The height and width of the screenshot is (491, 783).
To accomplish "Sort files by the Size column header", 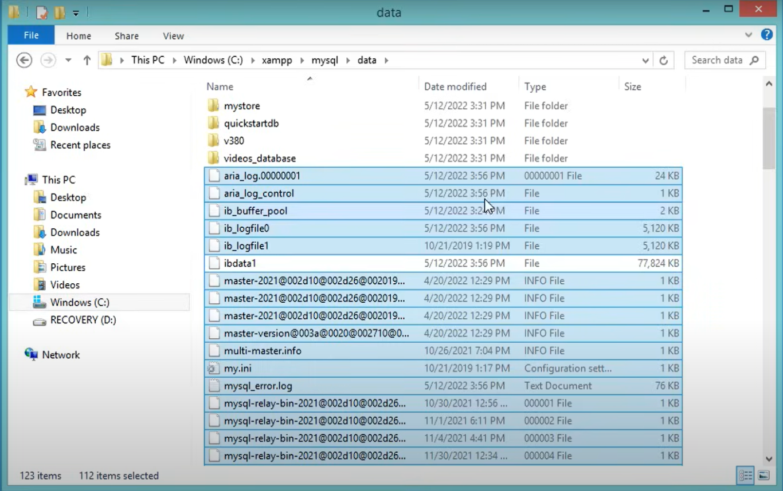I will tap(632, 86).
